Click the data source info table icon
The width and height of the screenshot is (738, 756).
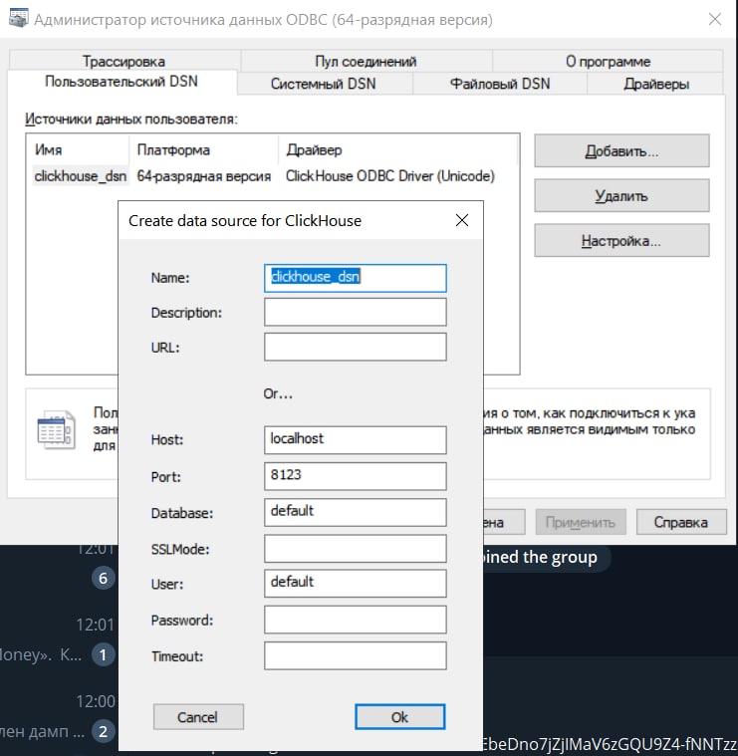56,429
